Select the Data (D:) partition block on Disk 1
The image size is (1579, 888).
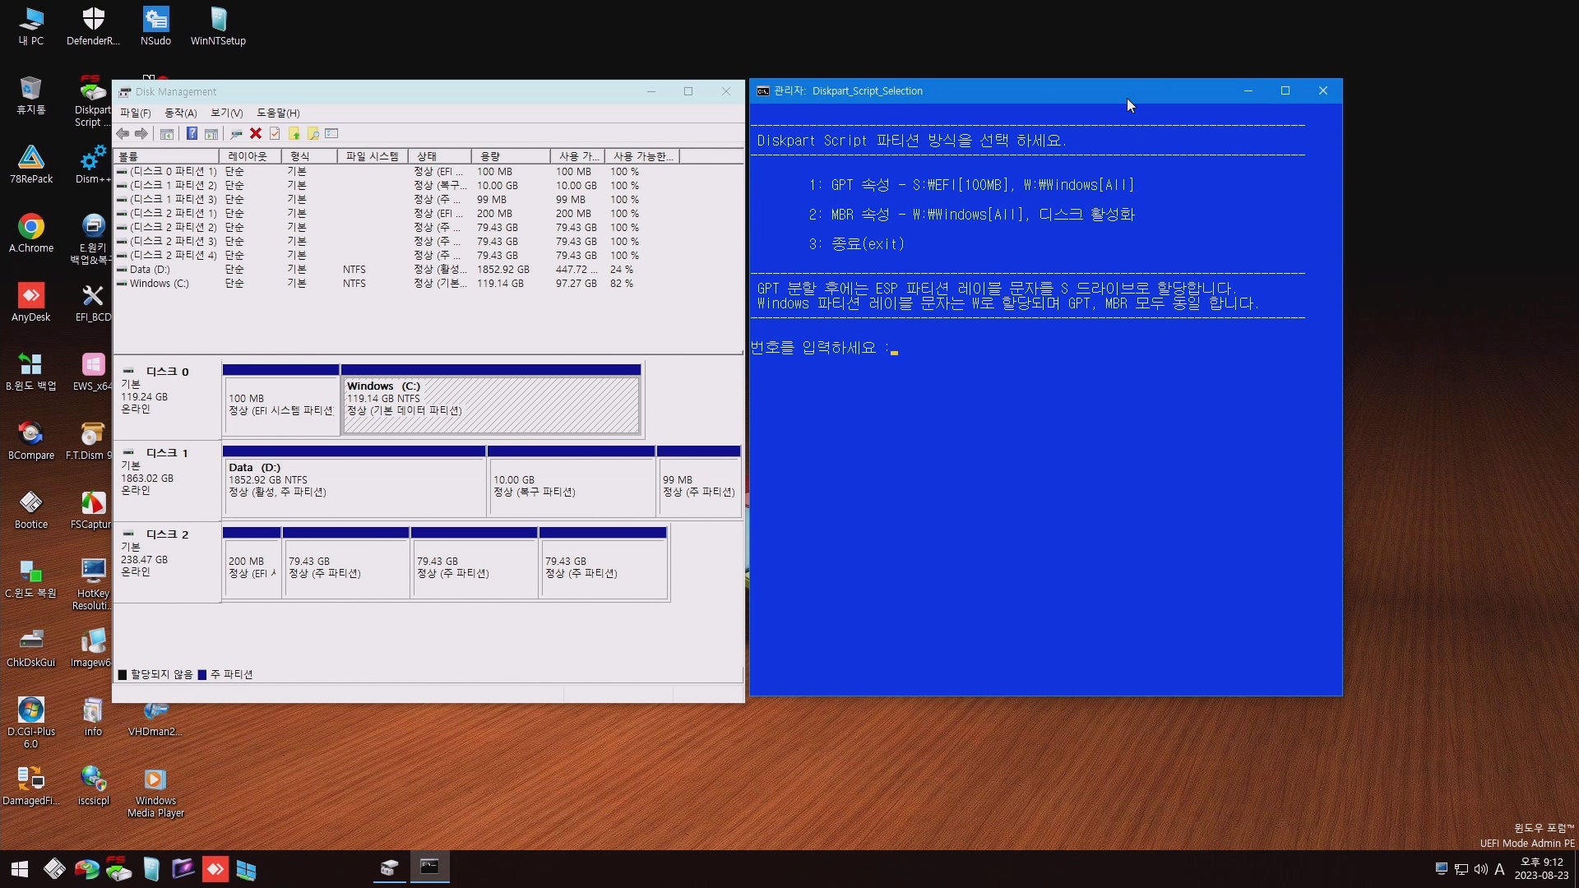(354, 481)
